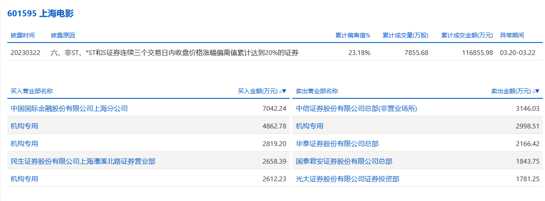The width and height of the screenshot is (545, 201).
Task: Click the descending sort arrow beside 卖出金额(万元)
Action: coord(537,91)
